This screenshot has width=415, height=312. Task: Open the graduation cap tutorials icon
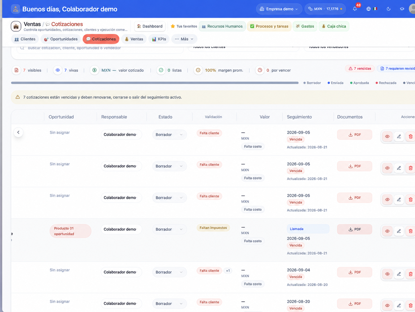point(402,9)
